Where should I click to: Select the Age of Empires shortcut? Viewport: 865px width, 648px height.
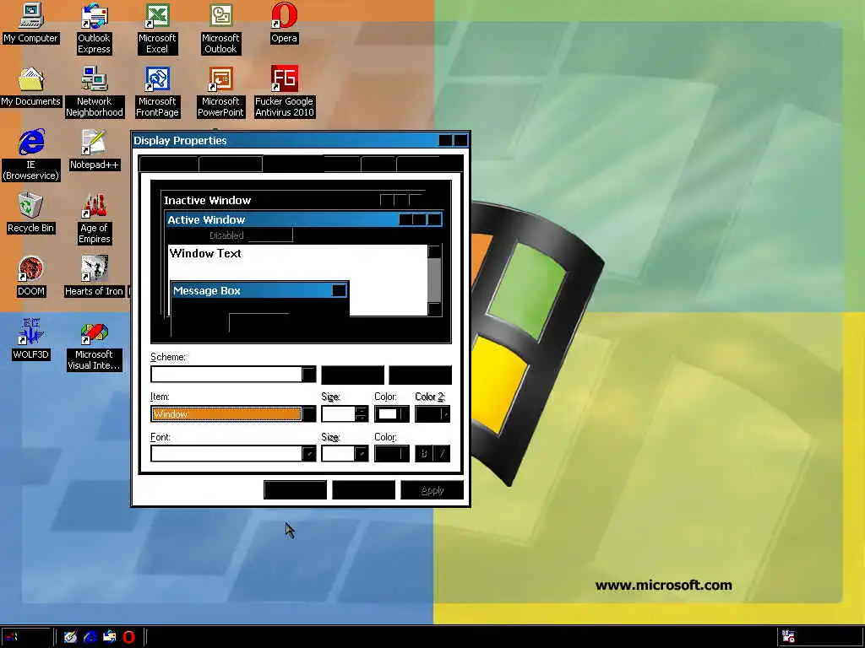click(95, 219)
